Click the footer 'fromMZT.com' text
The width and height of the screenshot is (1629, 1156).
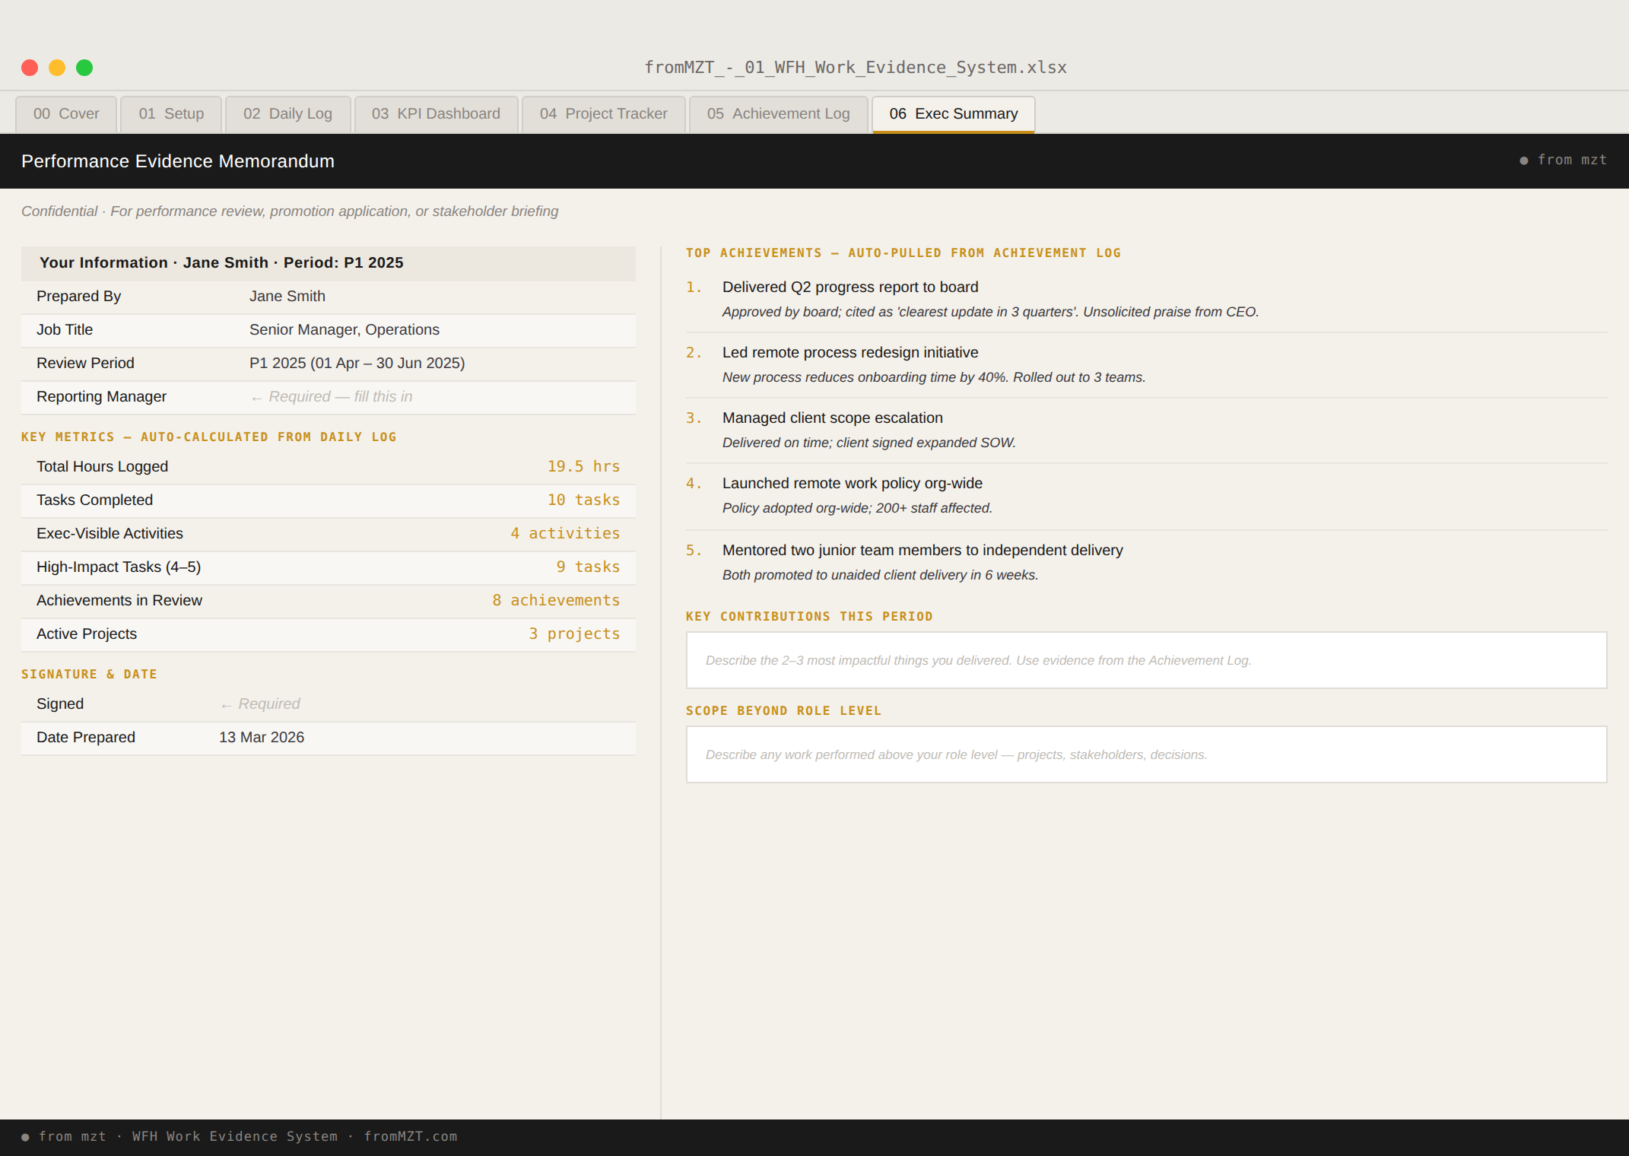(411, 1137)
